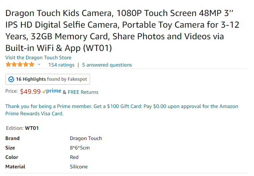The image size is (254, 176).
Task: Select the 8*6*5cm size value
Action: click(x=80, y=148)
